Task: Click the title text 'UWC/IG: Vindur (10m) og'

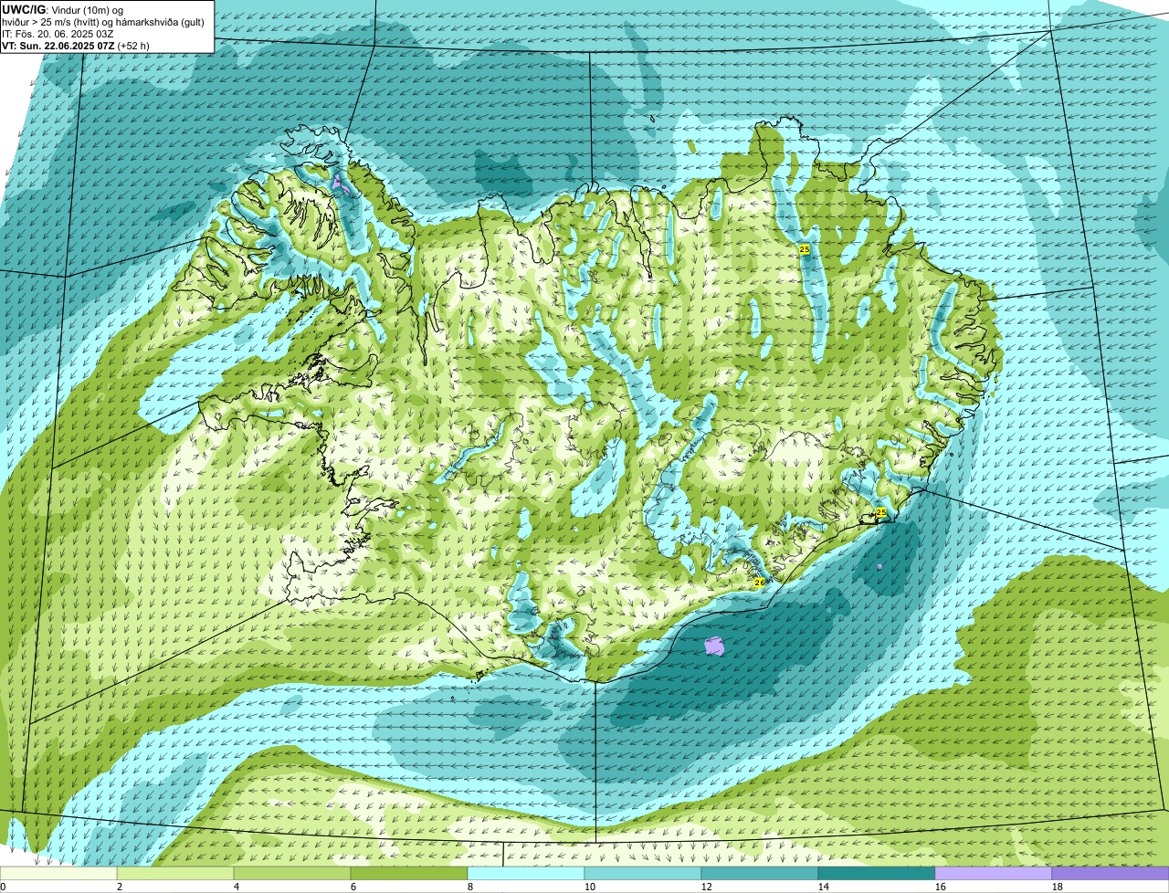Action: click(63, 9)
